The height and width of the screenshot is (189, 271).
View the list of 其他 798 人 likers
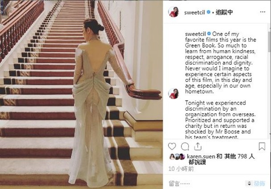point(239,156)
